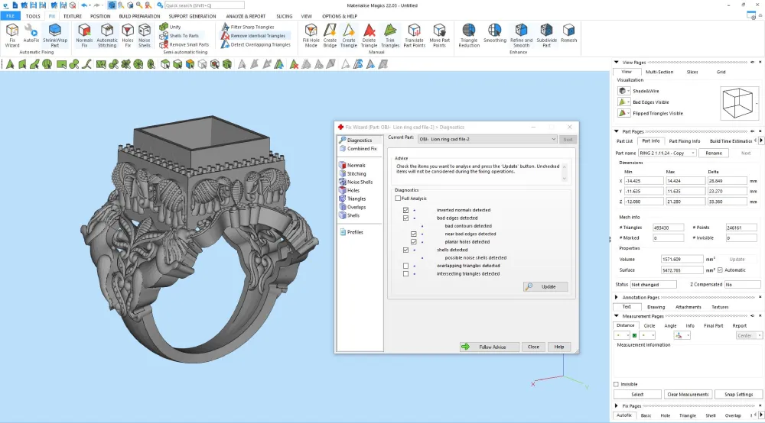Expand the Fix Pages panel
This screenshot has width=765, height=423.
(x=616, y=405)
